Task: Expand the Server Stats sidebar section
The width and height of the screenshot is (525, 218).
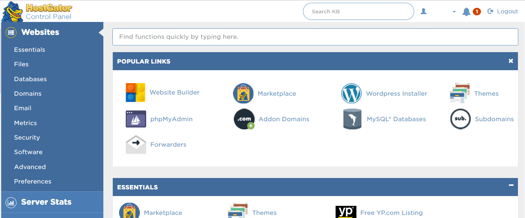Action: pos(46,202)
